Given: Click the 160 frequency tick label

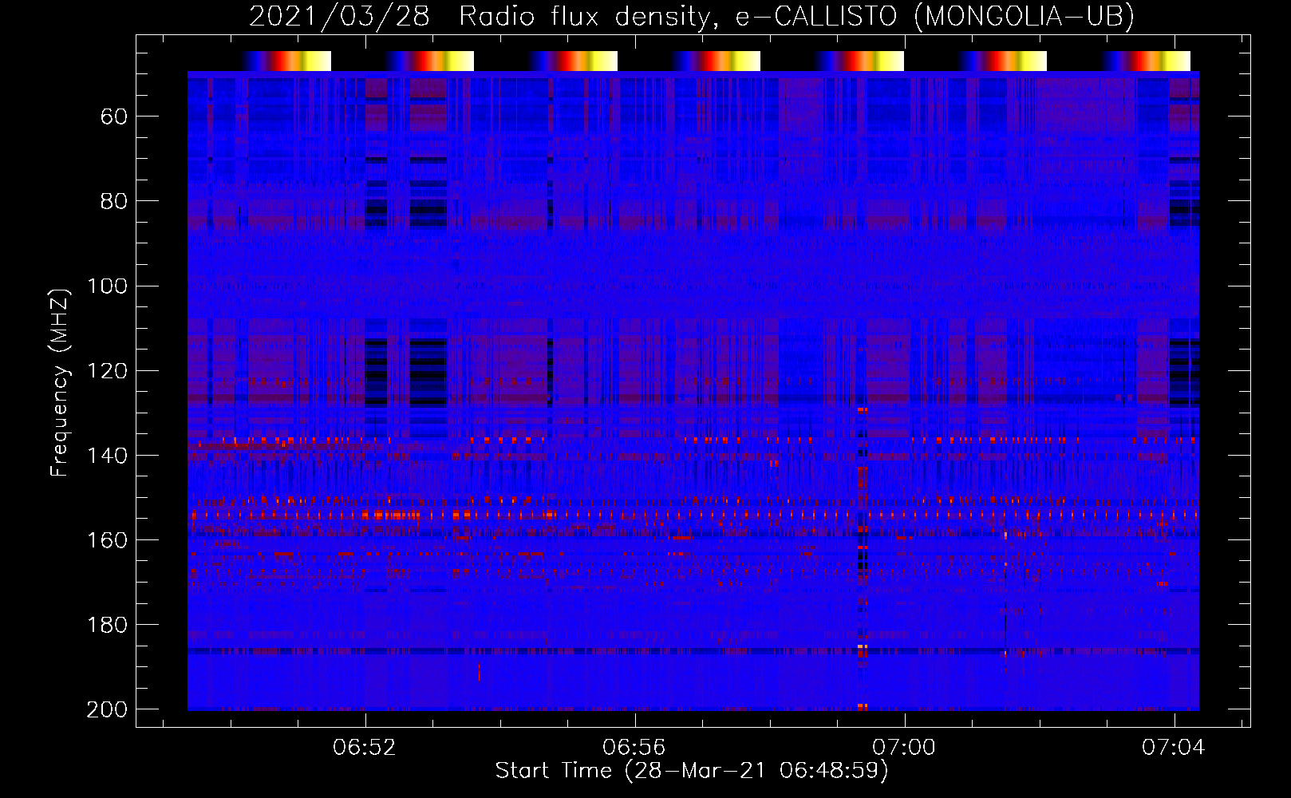Looking at the screenshot, I should tap(107, 540).
